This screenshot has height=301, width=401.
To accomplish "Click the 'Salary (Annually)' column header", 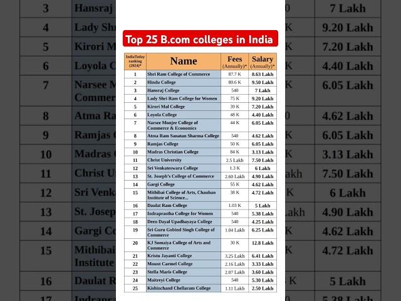I will pos(263,61).
